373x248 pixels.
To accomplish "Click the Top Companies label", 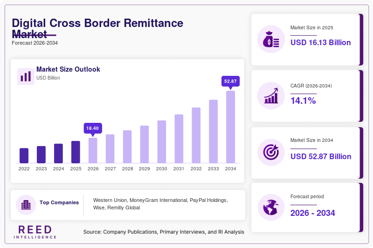I will 59,202.
